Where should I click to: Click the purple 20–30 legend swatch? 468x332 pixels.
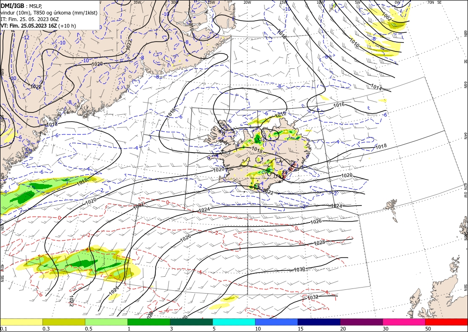point(361,322)
